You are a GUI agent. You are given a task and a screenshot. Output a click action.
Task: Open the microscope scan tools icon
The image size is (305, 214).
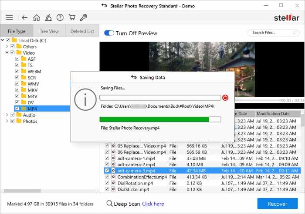48,17
